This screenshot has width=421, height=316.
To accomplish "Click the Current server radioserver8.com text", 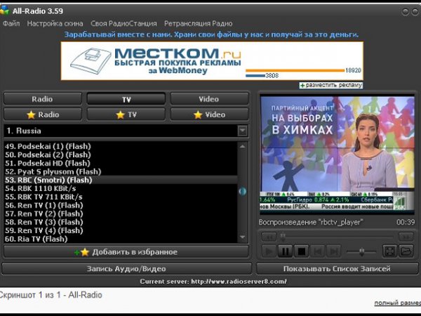I will pyautogui.click(x=213, y=282).
